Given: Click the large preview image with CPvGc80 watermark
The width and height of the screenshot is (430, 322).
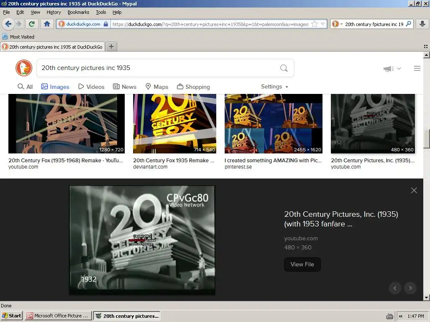Looking at the screenshot, I should click(x=142, y=240).
